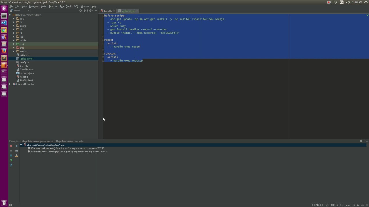369x207 pixels.
Task: Select 'blog: Get available rake tasks' tab
Action: (x=69, y=141)
